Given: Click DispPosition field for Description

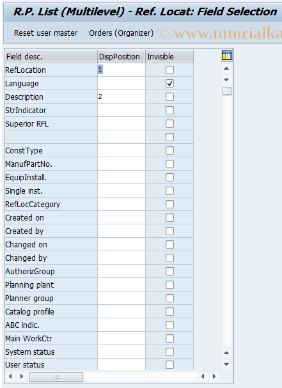Looking at the screenshot, I should [121, 97].
